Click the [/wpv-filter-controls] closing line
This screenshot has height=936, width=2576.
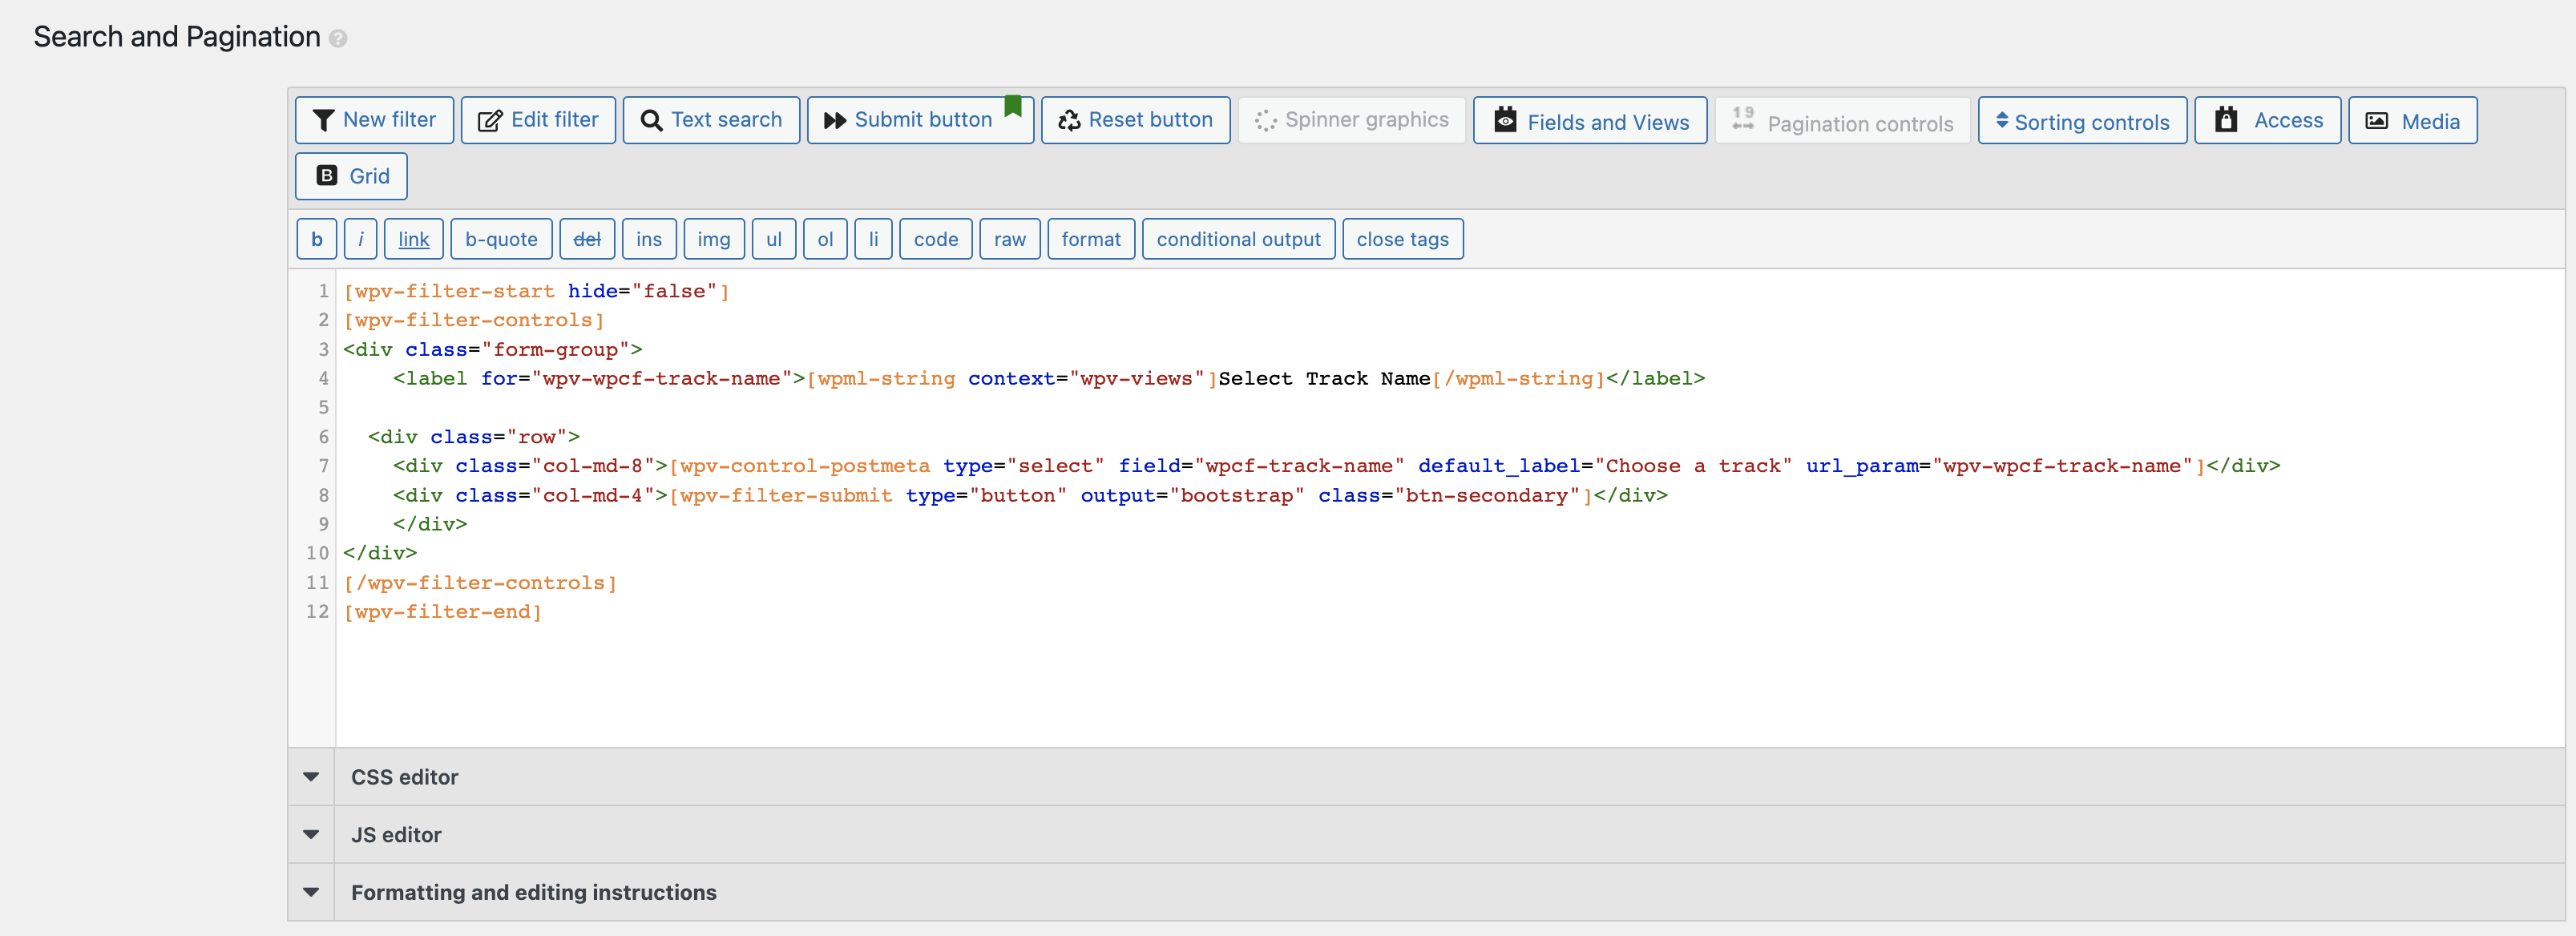pyautogui.click(x=480, y=583)
